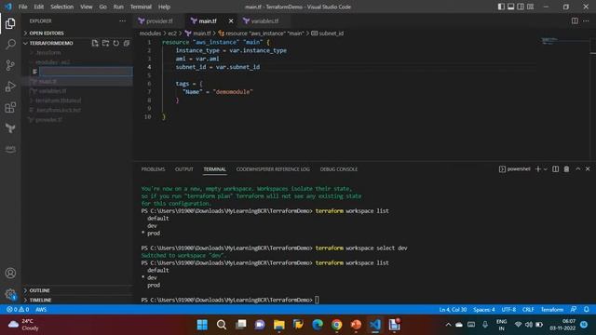Switch to the PROBLEMS panel tab
The height and width of the screenshot is (335, 596).
[153, 169]
